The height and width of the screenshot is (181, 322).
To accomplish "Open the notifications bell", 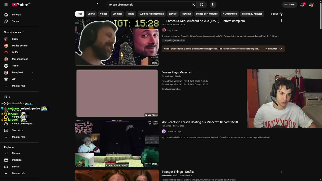I will click(x=302, y=5).
